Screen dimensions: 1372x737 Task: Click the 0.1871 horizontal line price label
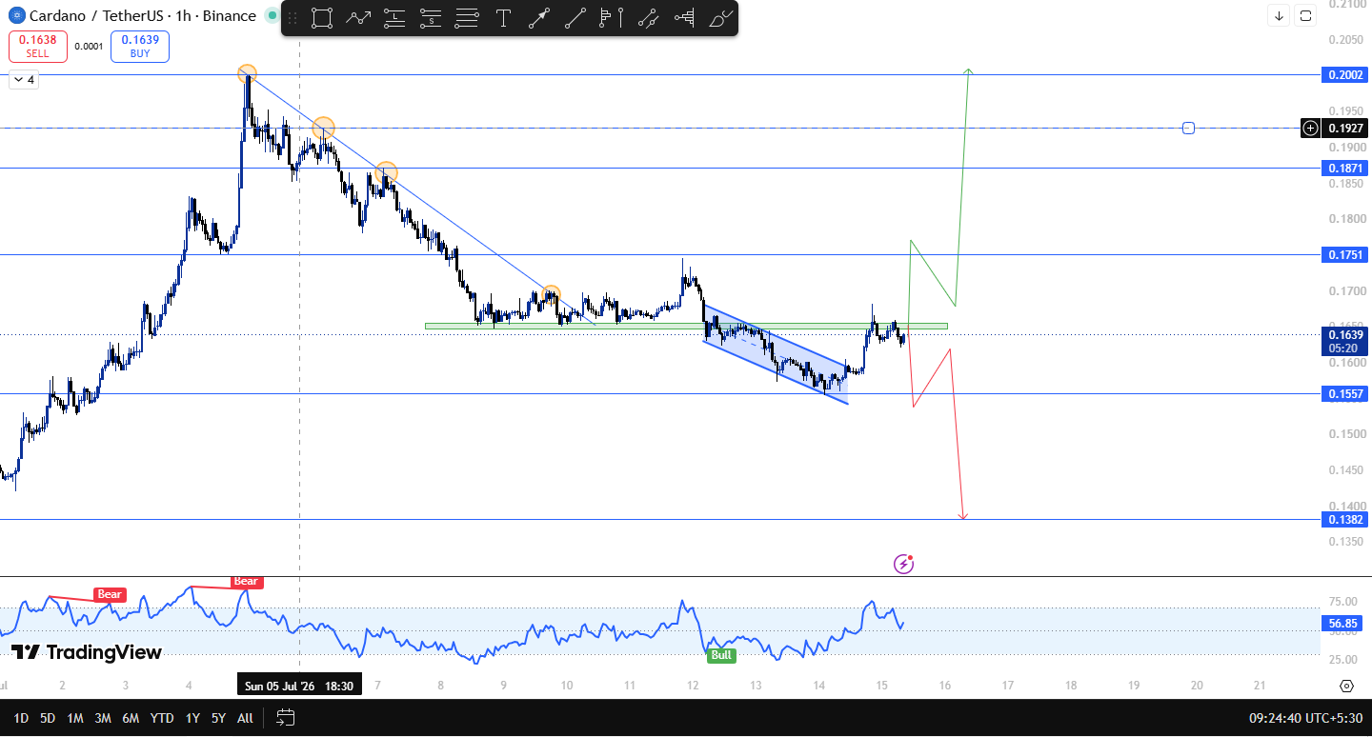(x=1344, y=168)
